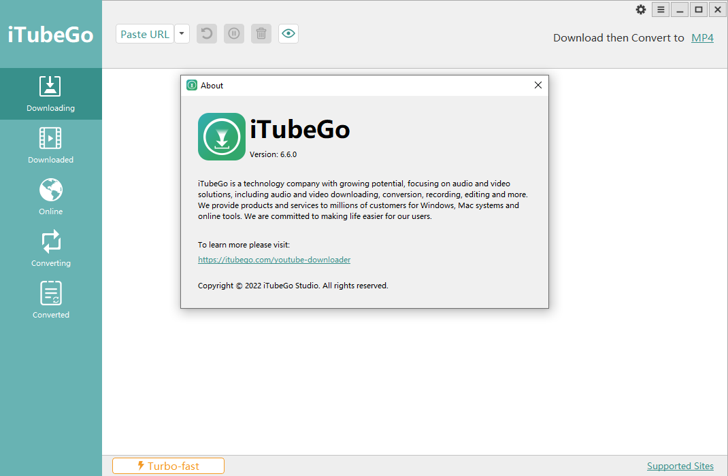Click the About dialog title text
This screenshot has width=728, height=476.
[x=212, y=86]
